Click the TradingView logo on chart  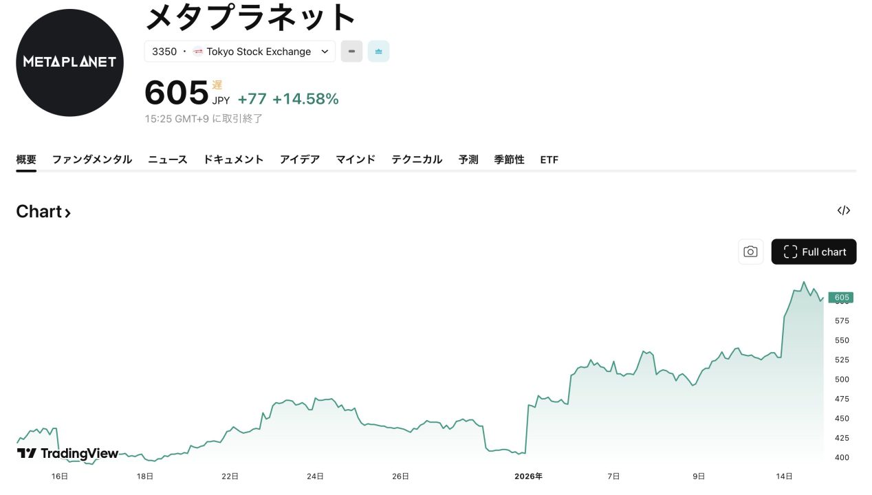67,453
